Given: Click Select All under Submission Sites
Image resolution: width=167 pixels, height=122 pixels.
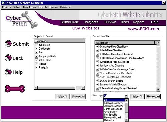Looking at the screenshot, I should tap(137, 96).
